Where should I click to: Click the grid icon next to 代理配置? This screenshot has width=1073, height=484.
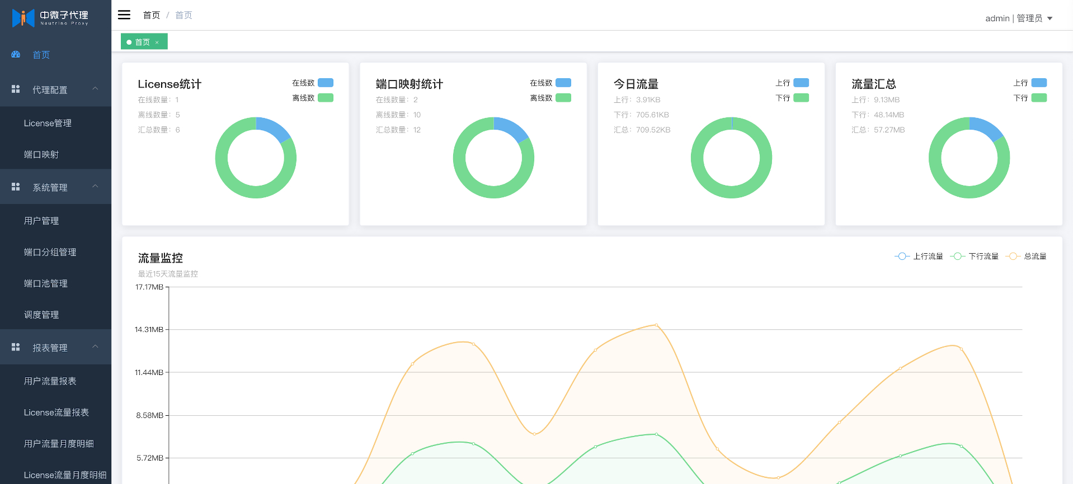click(x=16, y=89)
